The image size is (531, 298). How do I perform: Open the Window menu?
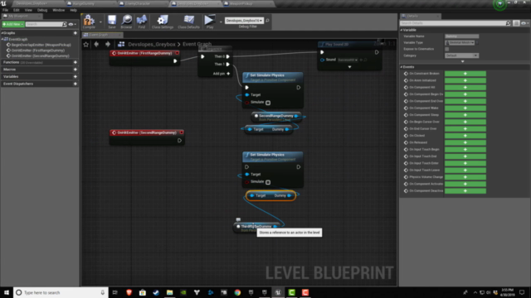pos(58,10)
